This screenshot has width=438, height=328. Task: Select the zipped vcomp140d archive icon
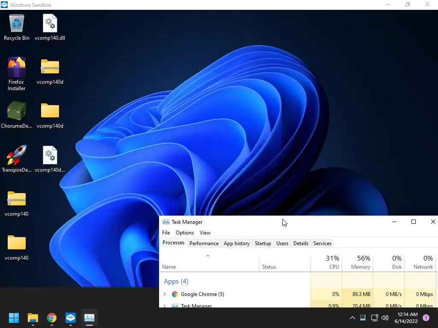click(x=50, y=71)
